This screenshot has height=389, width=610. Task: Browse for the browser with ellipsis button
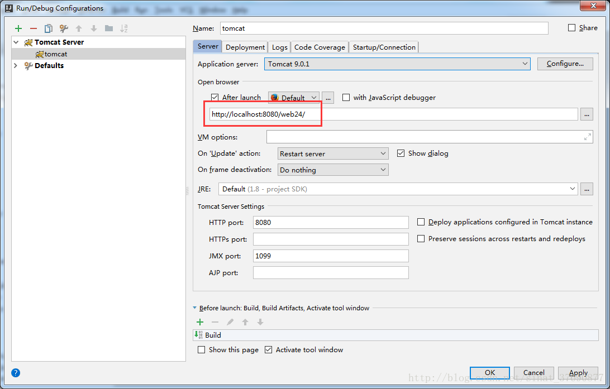pyautogui.click(x=328, y=98)
